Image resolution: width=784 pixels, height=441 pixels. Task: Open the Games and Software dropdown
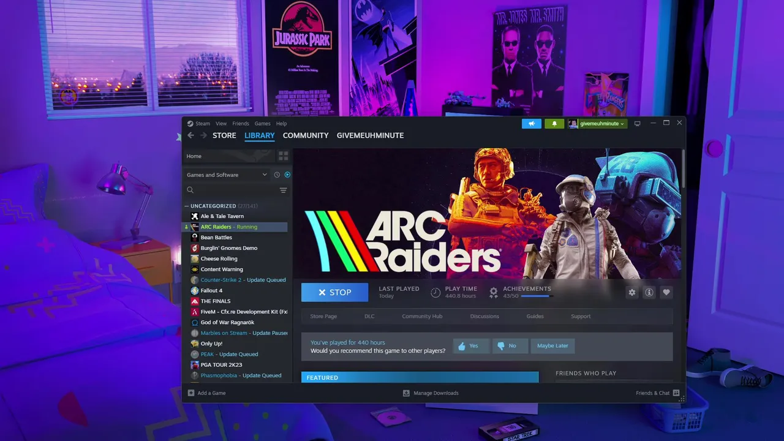227,175
